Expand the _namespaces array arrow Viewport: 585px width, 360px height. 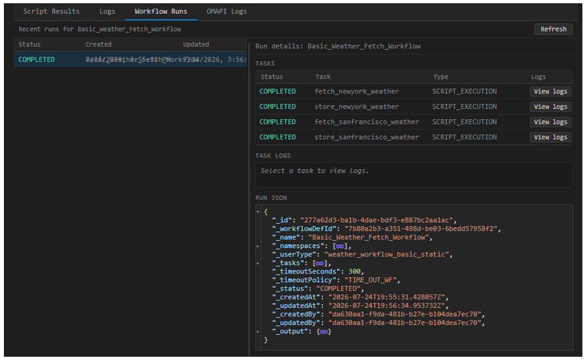tap(258, 246)
